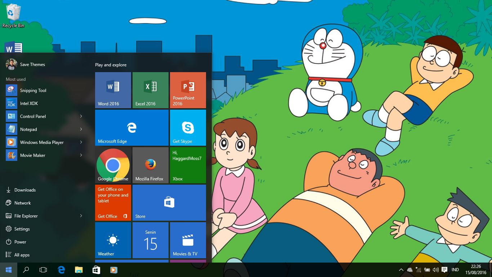Open the Movies & TV tile
Screen dimensions: 492x277
[x=188, y=240]
